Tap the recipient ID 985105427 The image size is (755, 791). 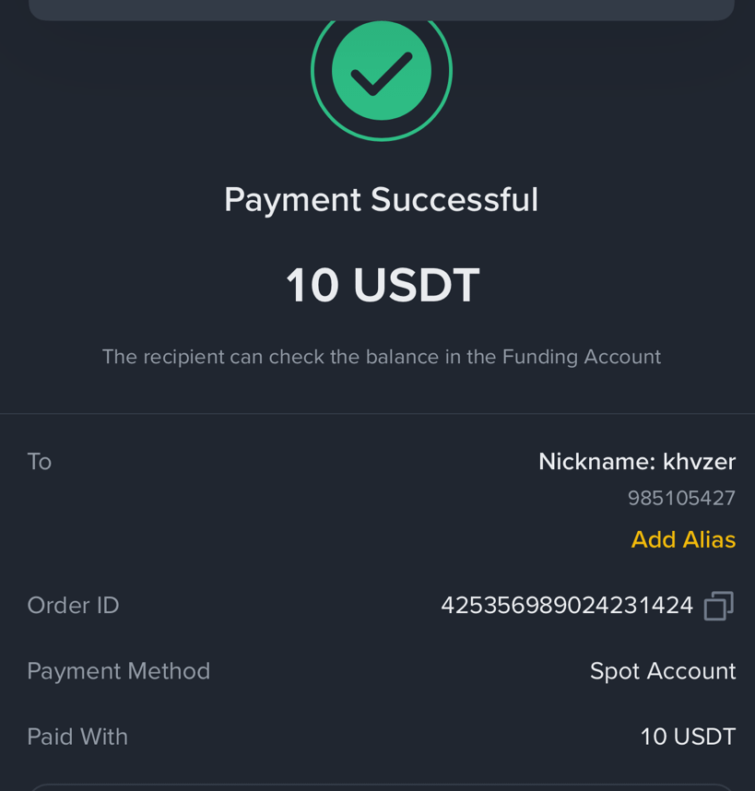681,499
